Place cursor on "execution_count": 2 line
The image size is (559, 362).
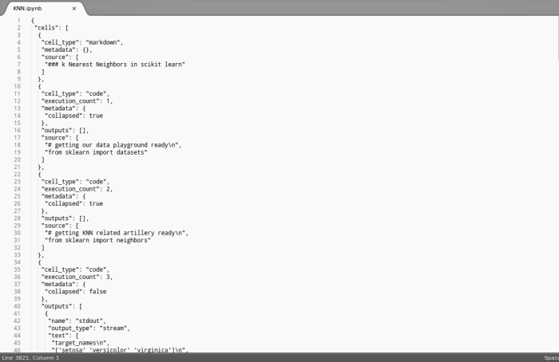[77, 189]
